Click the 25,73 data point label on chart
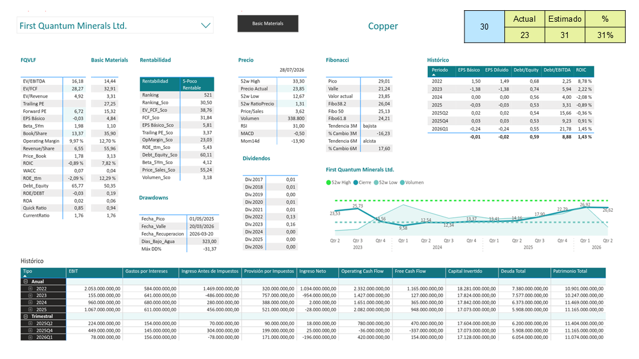Viewport: 639px width, 359px height. click(358, 206)
